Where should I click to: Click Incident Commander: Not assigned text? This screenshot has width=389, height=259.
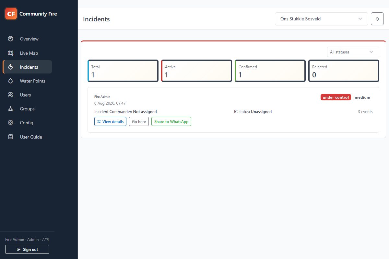click(x=125, y=112)
